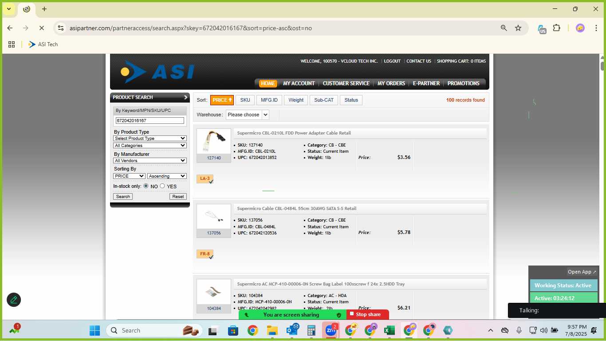Screen dimensions: 606x341
Task: Open the tab search dropdown arrow
Action: pos(8,9)
